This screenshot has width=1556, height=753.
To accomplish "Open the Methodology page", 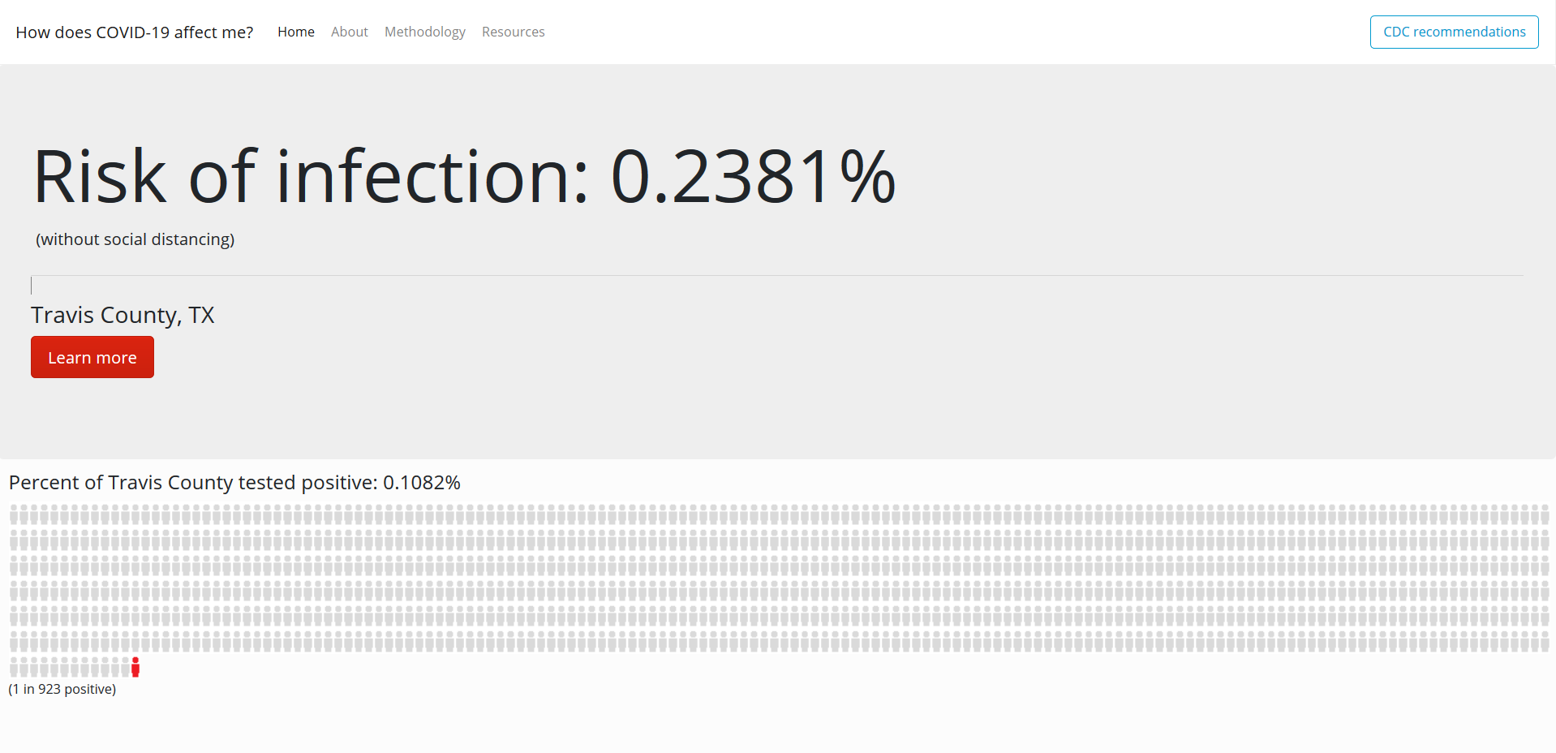I will pos(424,32).
